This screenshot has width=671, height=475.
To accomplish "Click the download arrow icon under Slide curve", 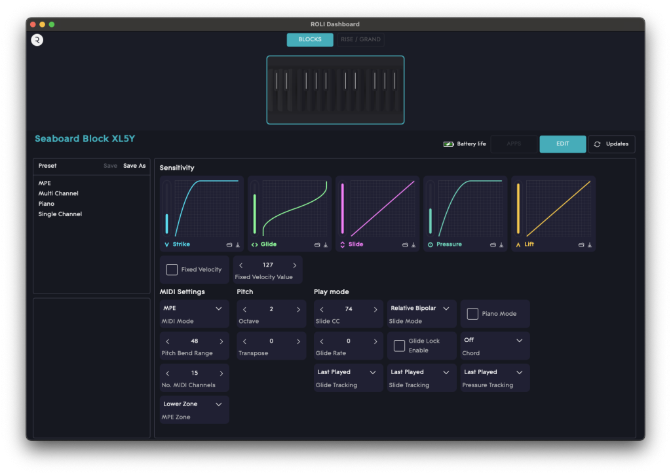I will pyautogui.click(x=413, y=245).
